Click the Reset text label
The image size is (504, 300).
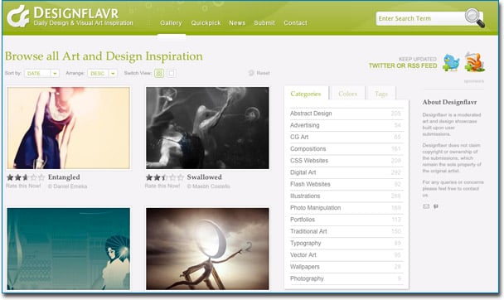click(x=264, y=73)
